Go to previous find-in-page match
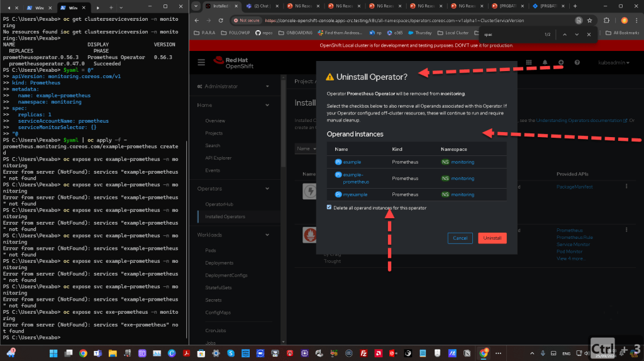Viewport: 644px width, 361px height. [565, 35]
